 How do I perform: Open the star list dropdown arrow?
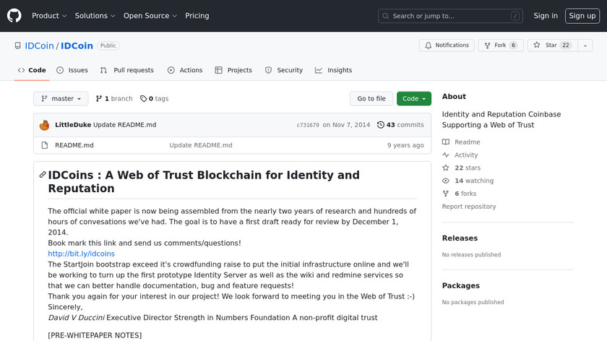[x=584, y=46]
